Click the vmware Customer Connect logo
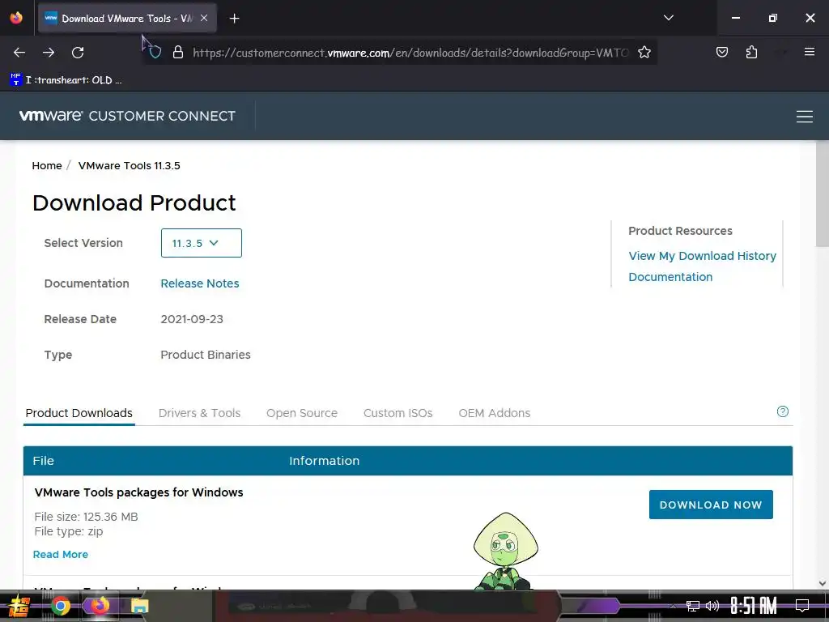 tap(127, 116)
